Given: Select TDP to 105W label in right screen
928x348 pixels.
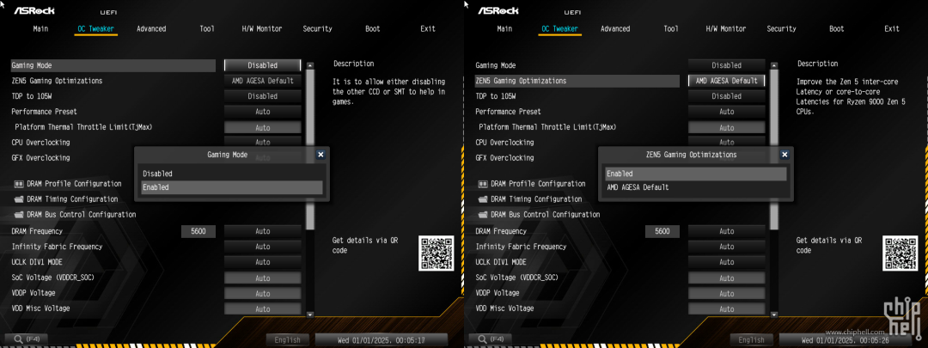Looking at the screenshot, I should pos(496,96).
